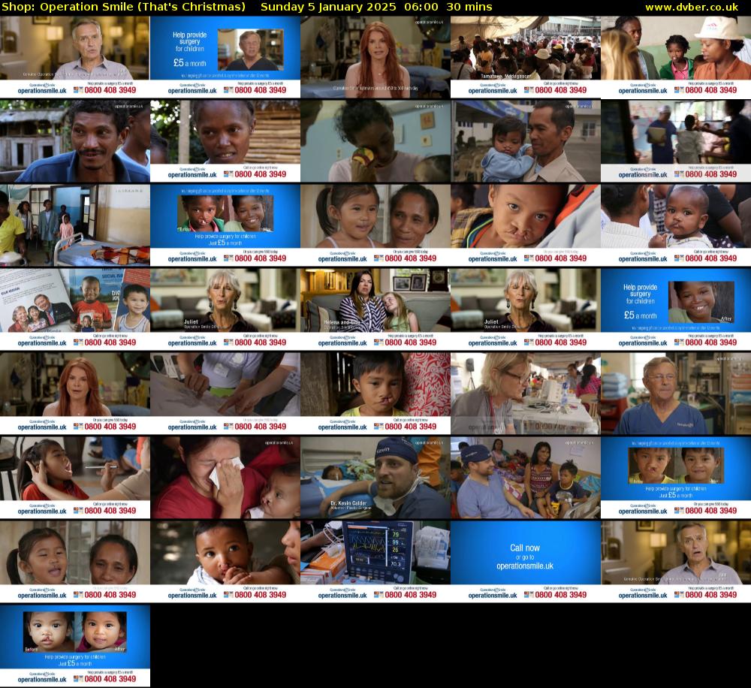Open second Juliet thumbnail beside smiling boy card

526,309
